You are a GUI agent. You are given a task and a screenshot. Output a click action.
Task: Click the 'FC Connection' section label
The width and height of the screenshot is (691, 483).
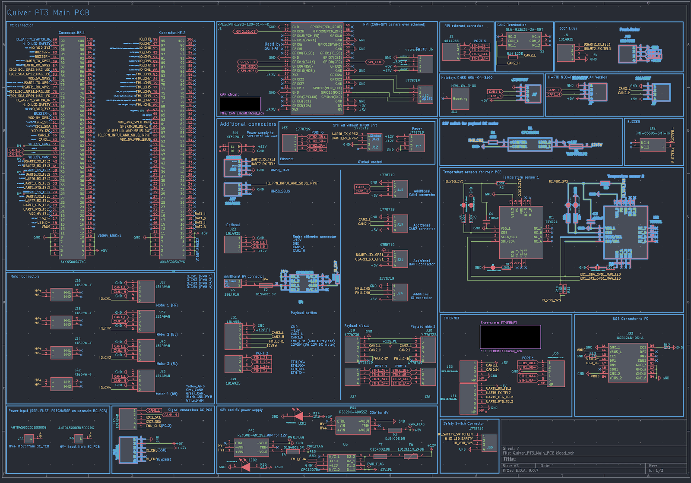click(22, 25)
